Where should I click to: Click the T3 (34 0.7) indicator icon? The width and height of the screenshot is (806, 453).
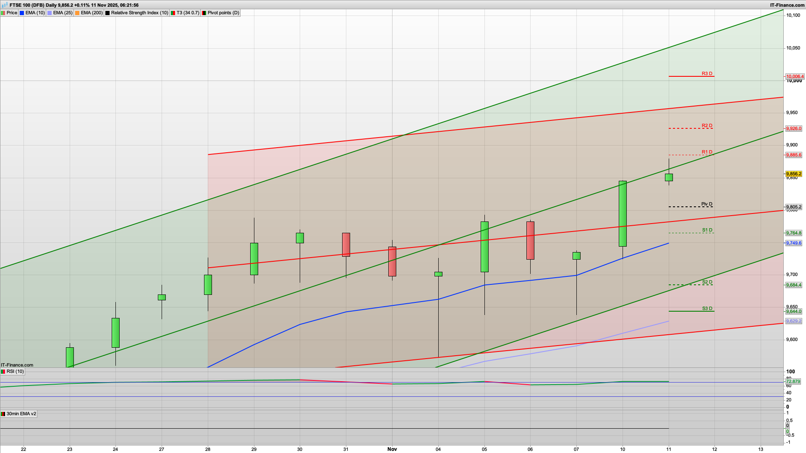tap(173, 13)
